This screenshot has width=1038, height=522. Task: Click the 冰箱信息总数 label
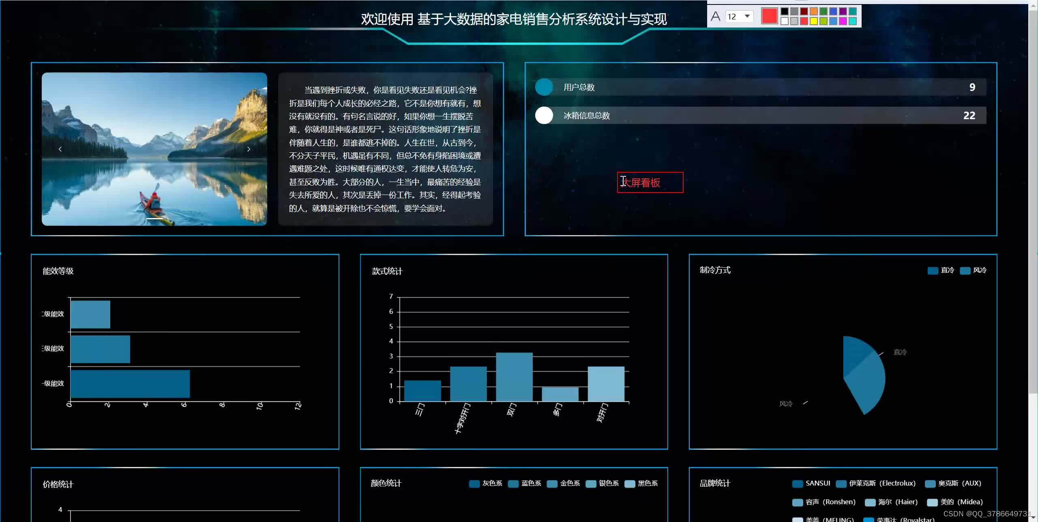tap(587, 116)
